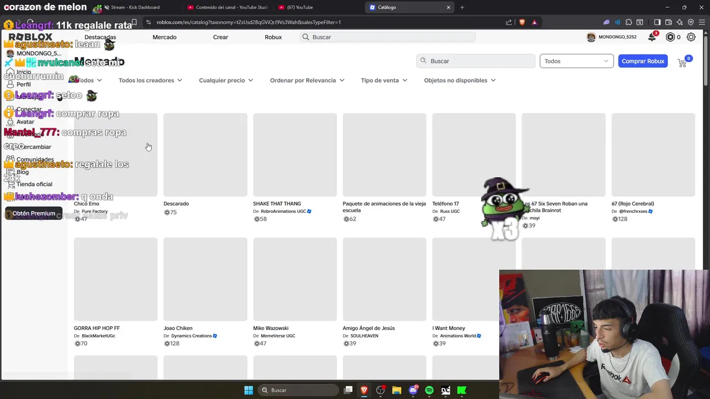Open the Destacadas nav item

pyautogui.click(x=100, y=37)
